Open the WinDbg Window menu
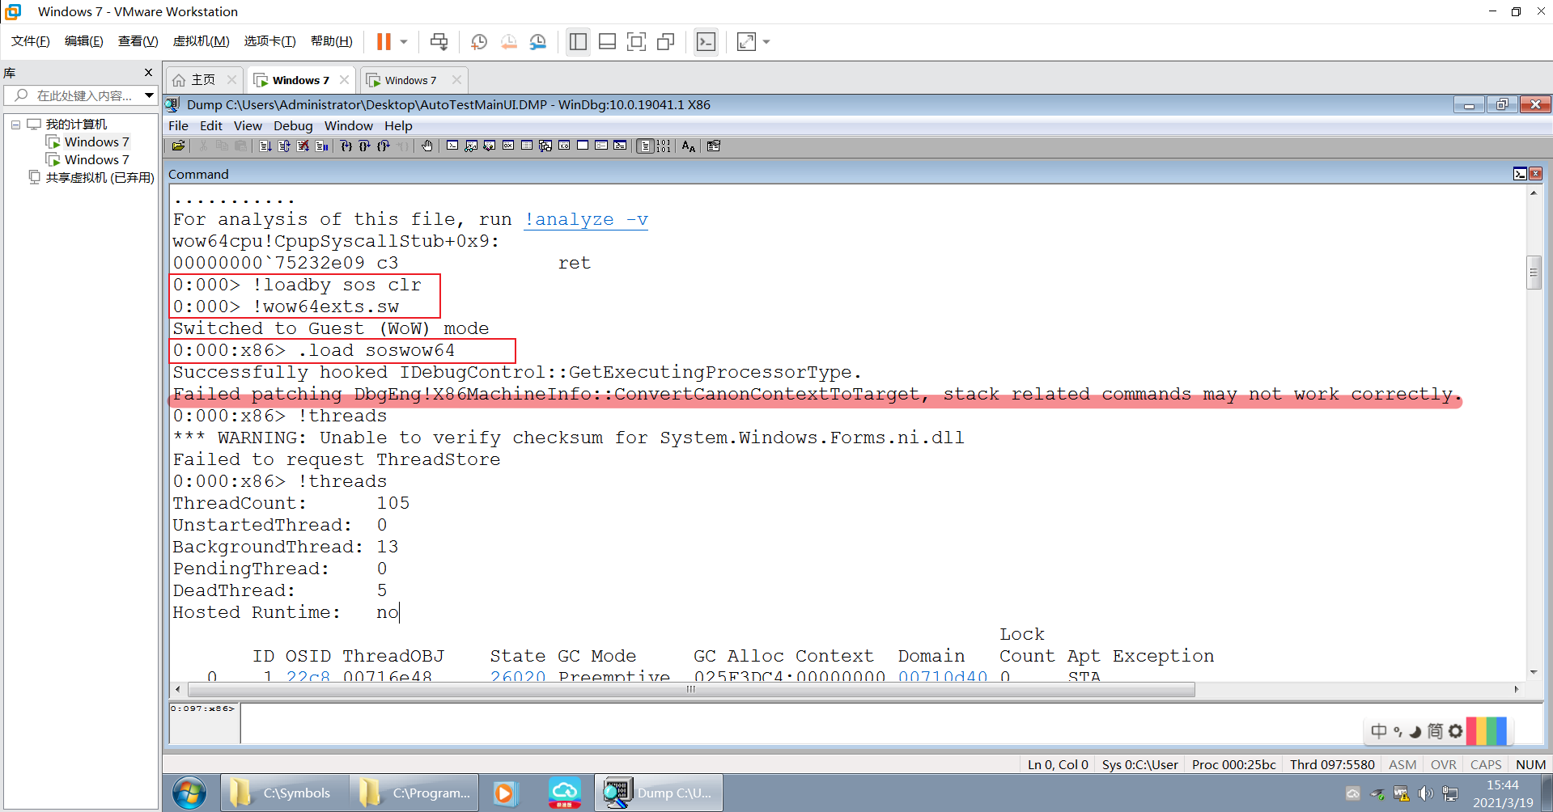1553x812 pixels. point(349,125)
